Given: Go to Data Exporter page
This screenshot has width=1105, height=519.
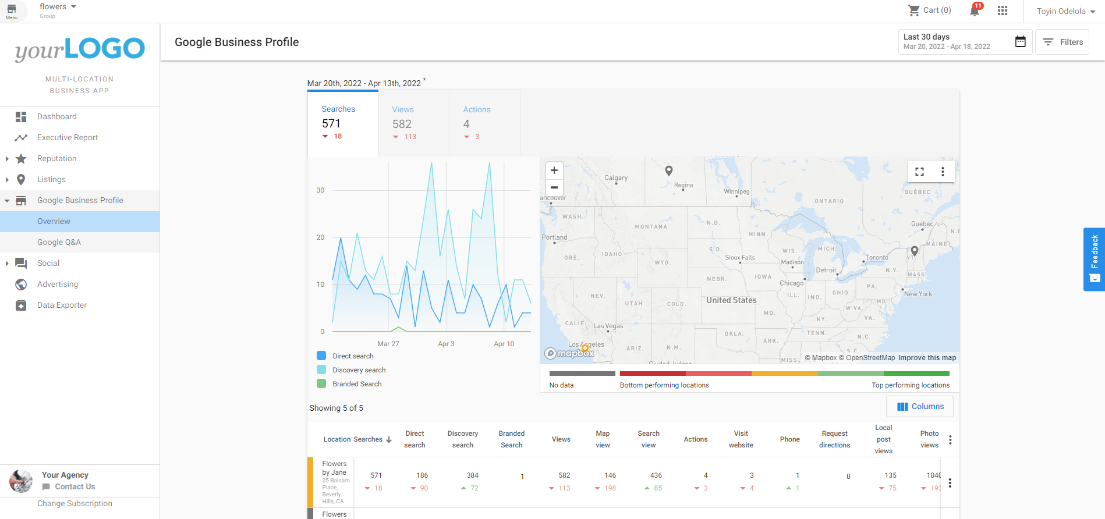Looking at the screenshot, I should pyautogui.click(x=62, y=305).
